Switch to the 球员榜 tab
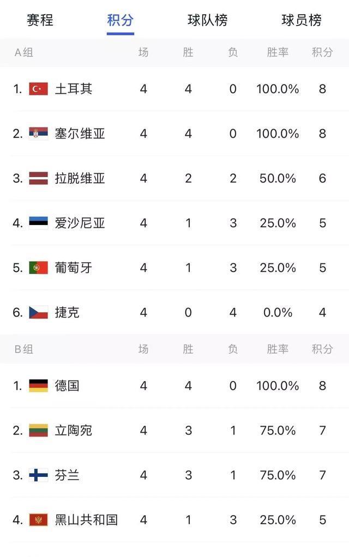349x557 pixels. [302, 20]
